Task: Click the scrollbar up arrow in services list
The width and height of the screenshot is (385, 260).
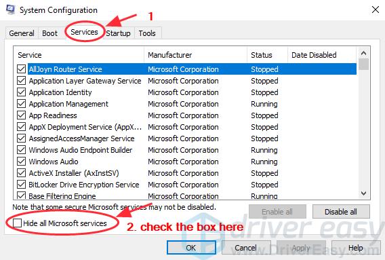Action: [x=363, y=53]
